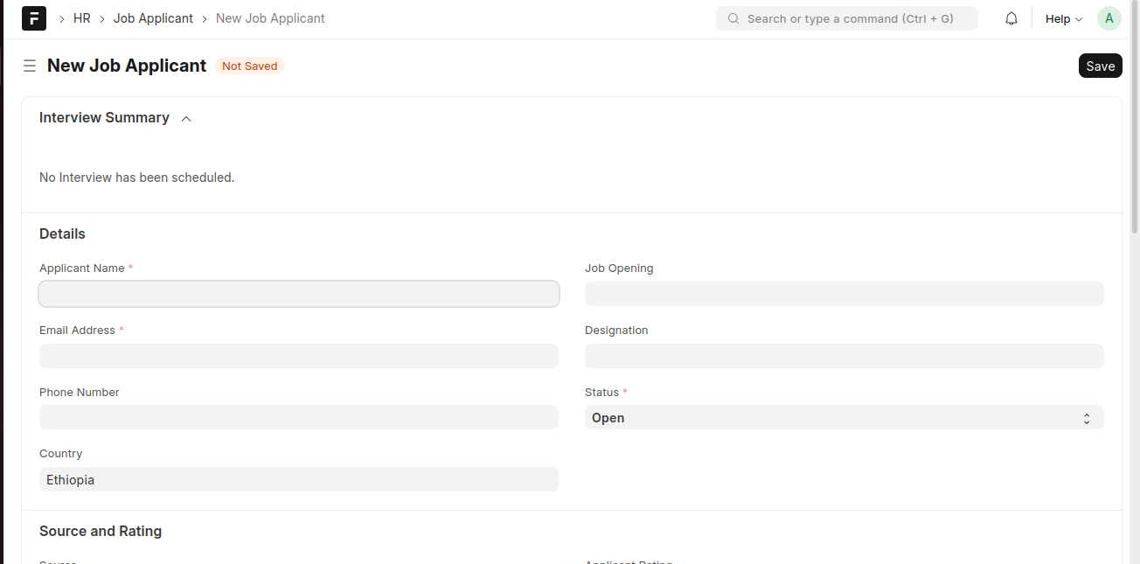Click the Job Opening link field

[844, 294]
